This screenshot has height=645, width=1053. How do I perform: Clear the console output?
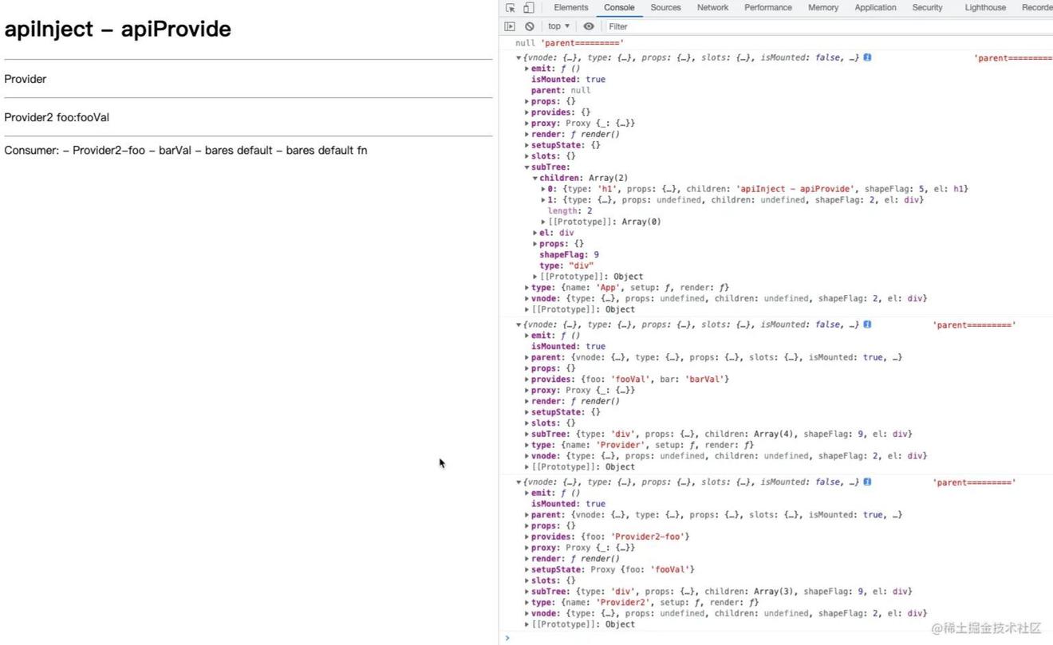click(529, 26)
